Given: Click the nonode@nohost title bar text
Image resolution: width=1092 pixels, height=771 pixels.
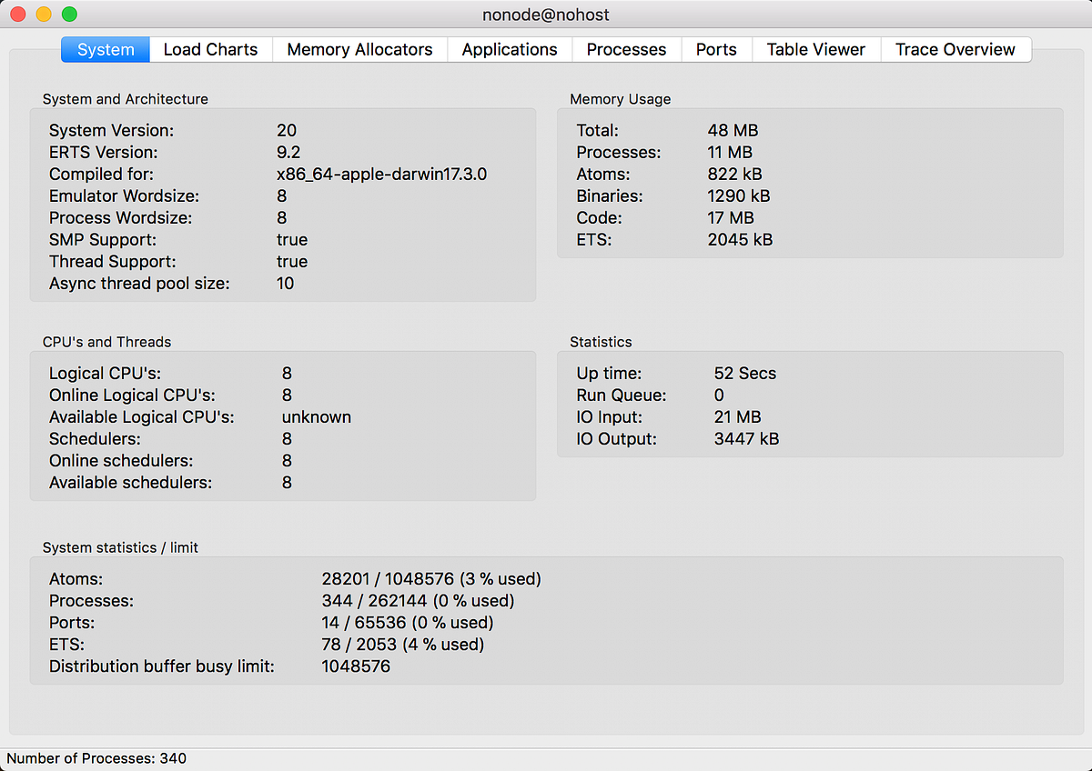Looking at the screenshot, I should click(545, 14).
